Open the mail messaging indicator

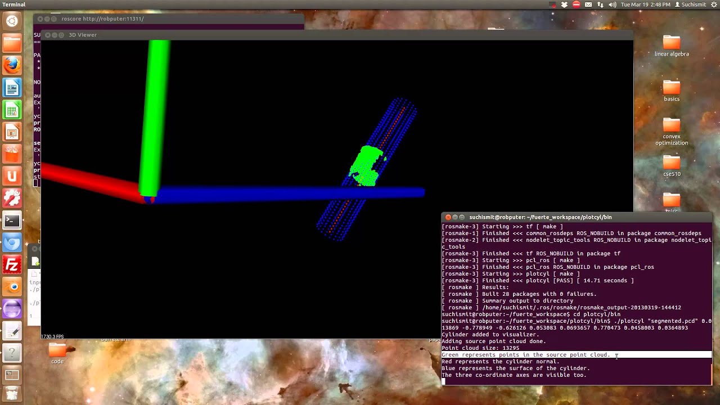tap(588, 4)
